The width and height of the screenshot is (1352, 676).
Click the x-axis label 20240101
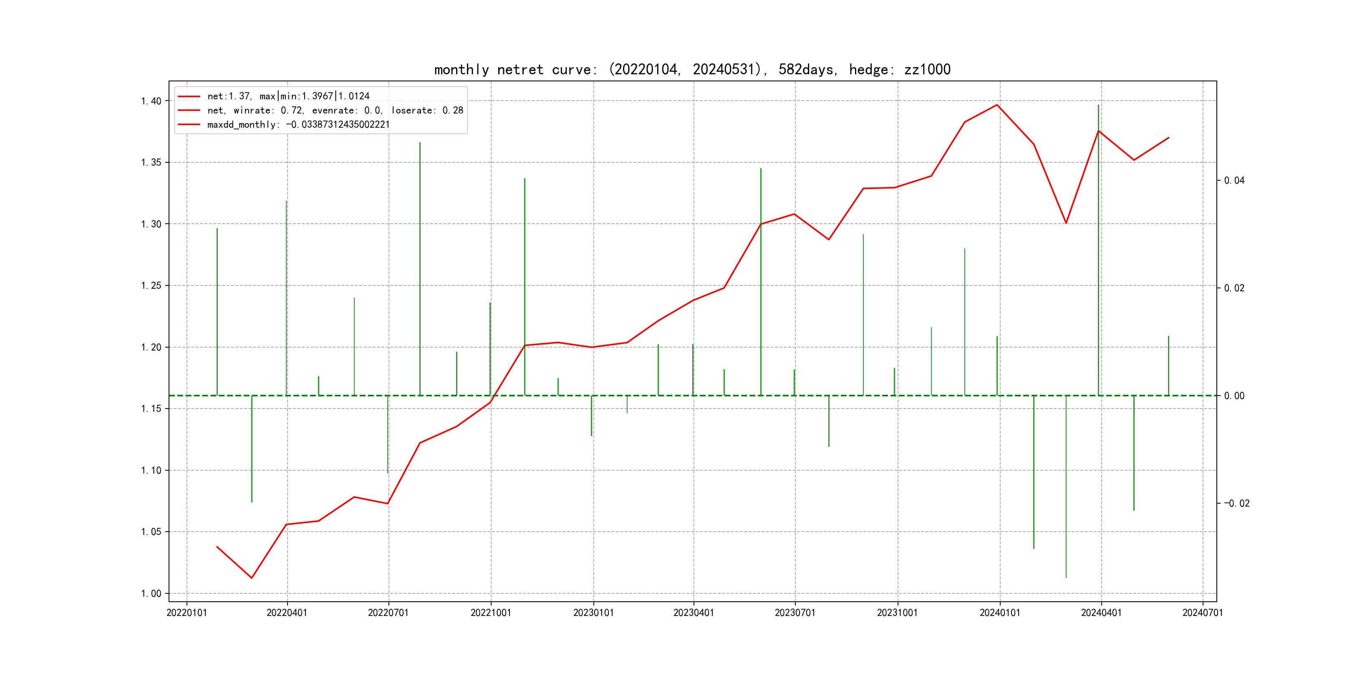pos(999,613)
